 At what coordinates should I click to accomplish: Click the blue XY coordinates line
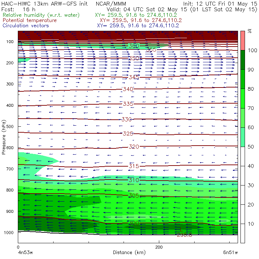[x=138, y=26]
